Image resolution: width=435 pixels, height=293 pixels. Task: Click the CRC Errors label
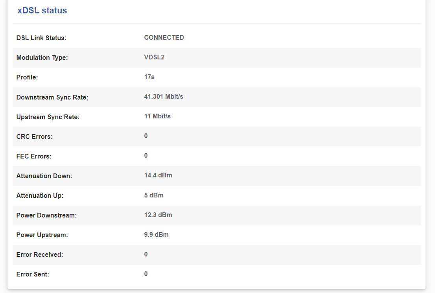35,136
